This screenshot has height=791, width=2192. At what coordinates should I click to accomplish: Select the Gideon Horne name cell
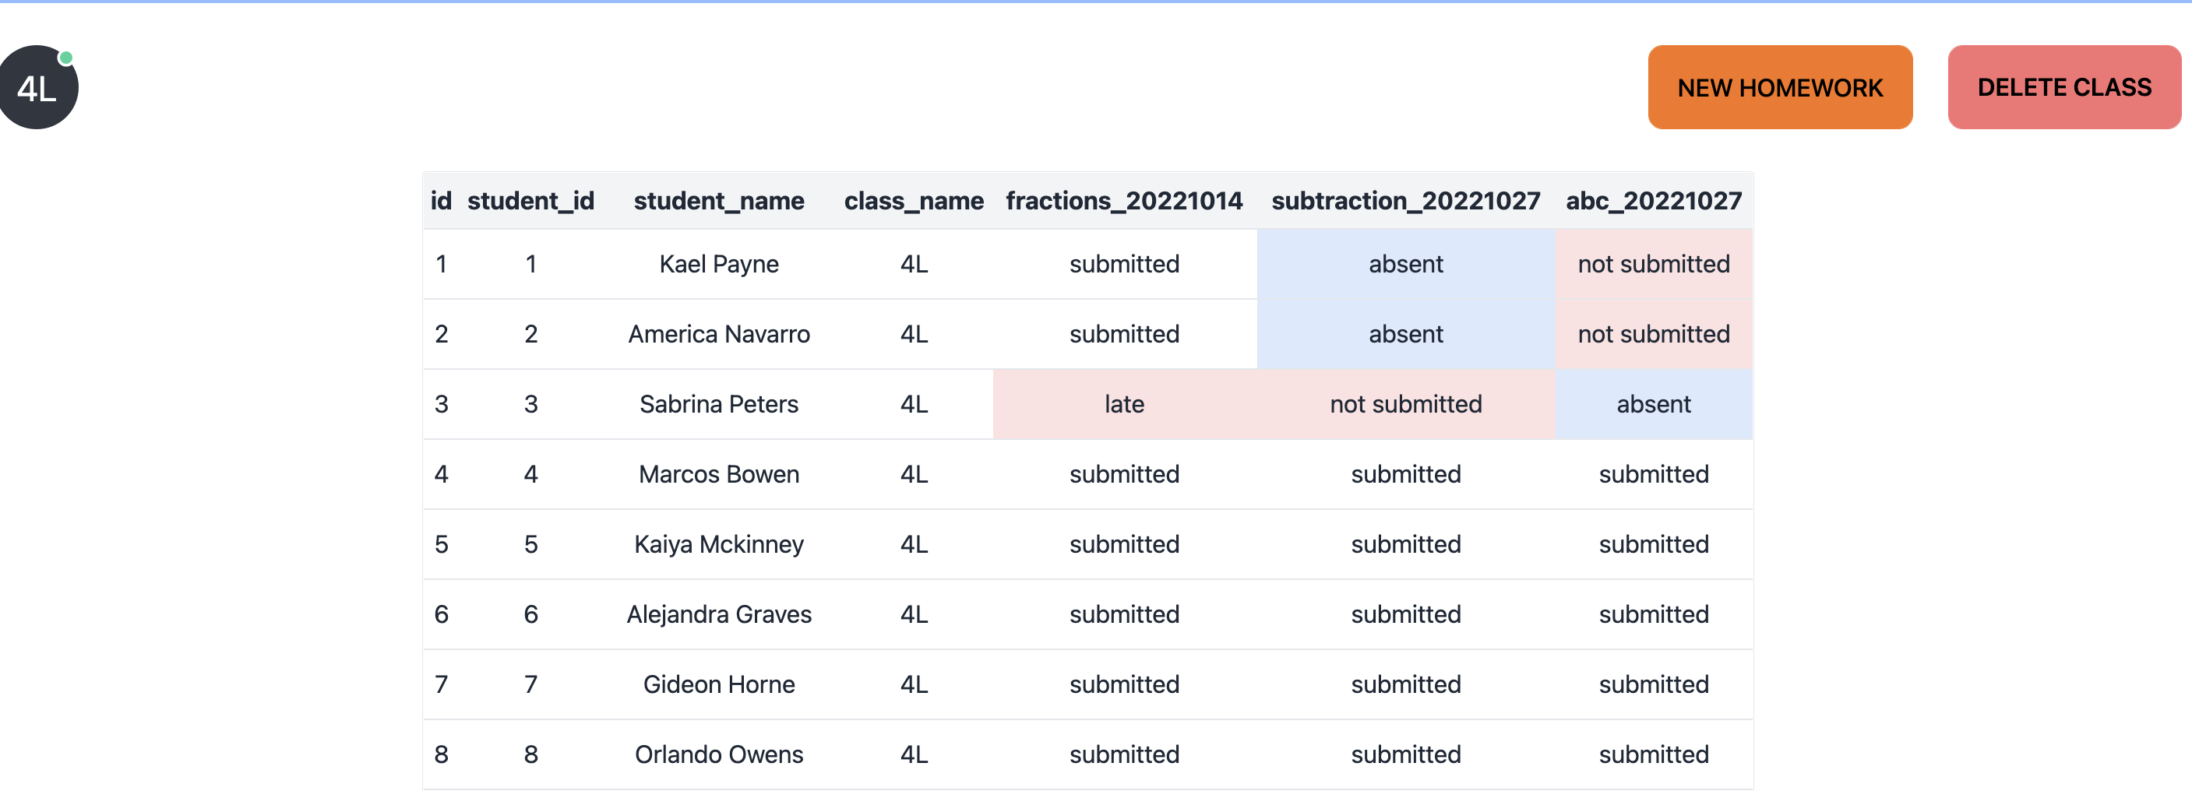click(x=718, y=684)
